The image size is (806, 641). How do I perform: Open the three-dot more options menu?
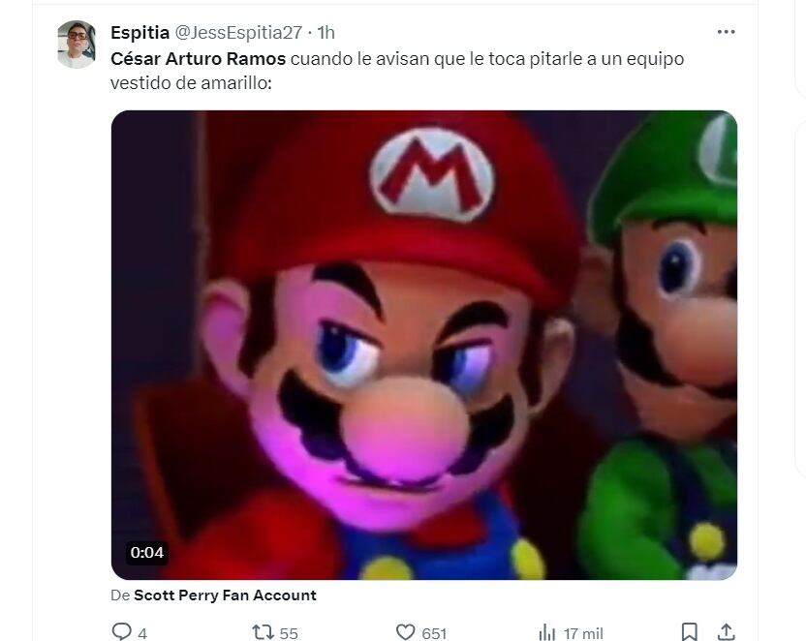coord(726,32)
